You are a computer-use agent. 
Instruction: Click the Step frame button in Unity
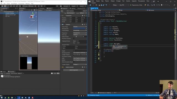tap(45, 6)
